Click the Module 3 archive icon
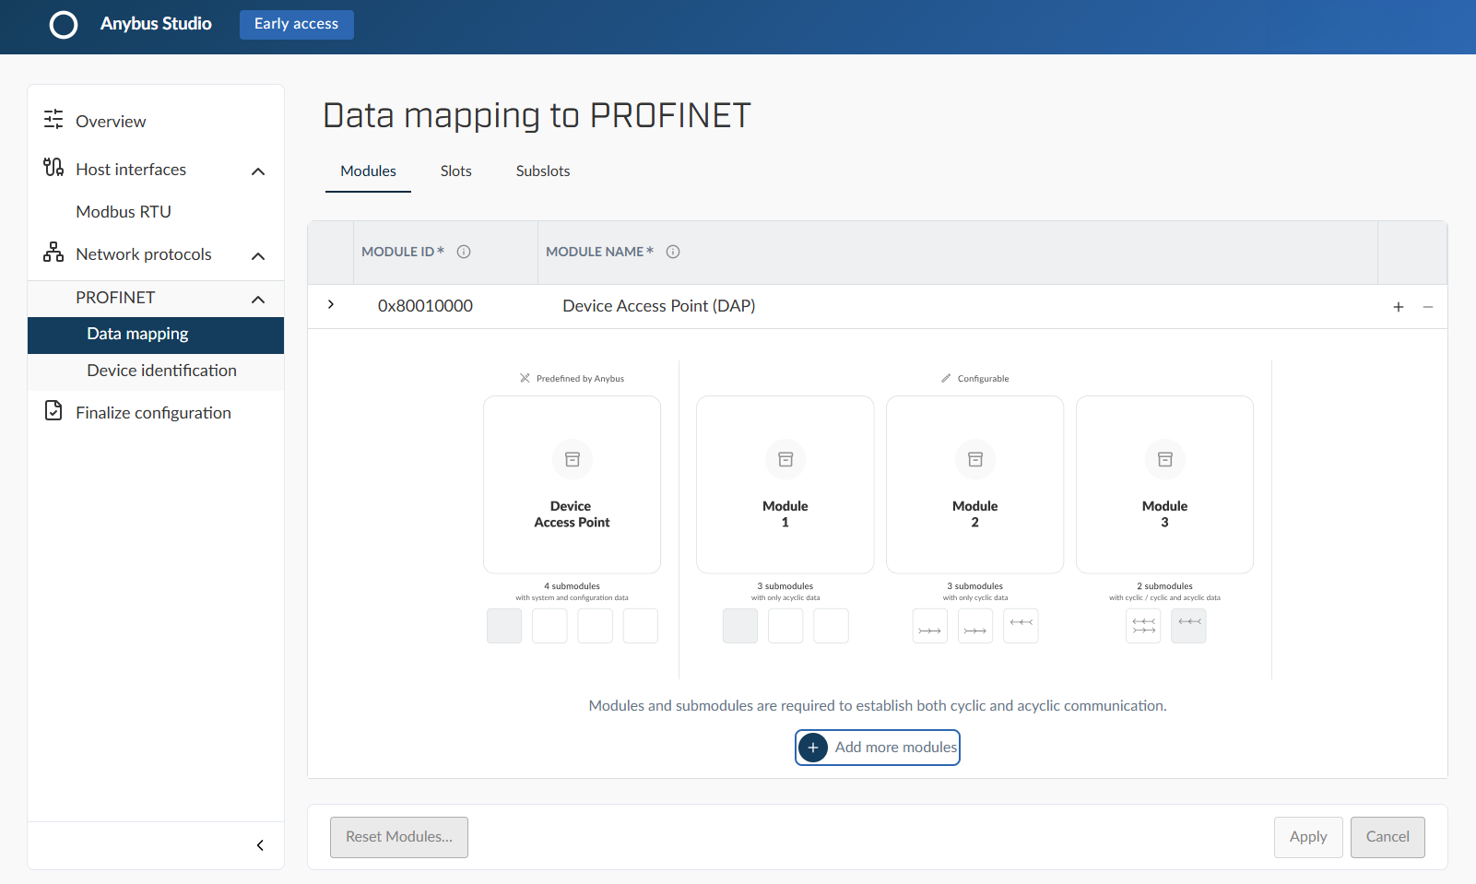Screen dimensions: 1476x884 pos(1165,459)
